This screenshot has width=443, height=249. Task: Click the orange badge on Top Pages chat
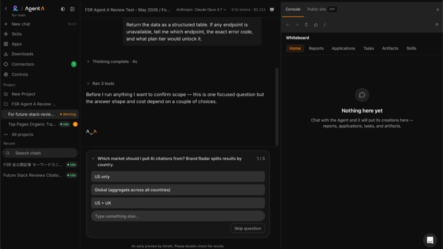click(x=75, y=124)
